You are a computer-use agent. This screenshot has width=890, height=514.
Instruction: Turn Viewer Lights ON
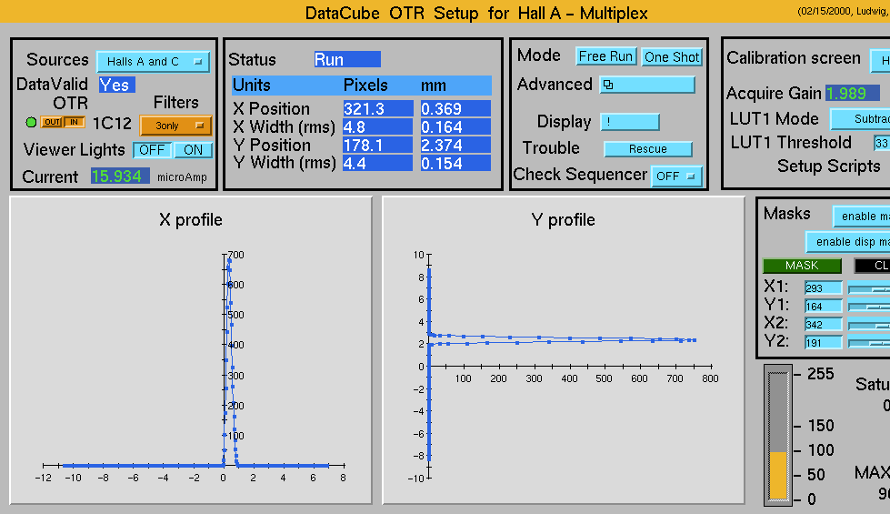click(x=193, y=150)
